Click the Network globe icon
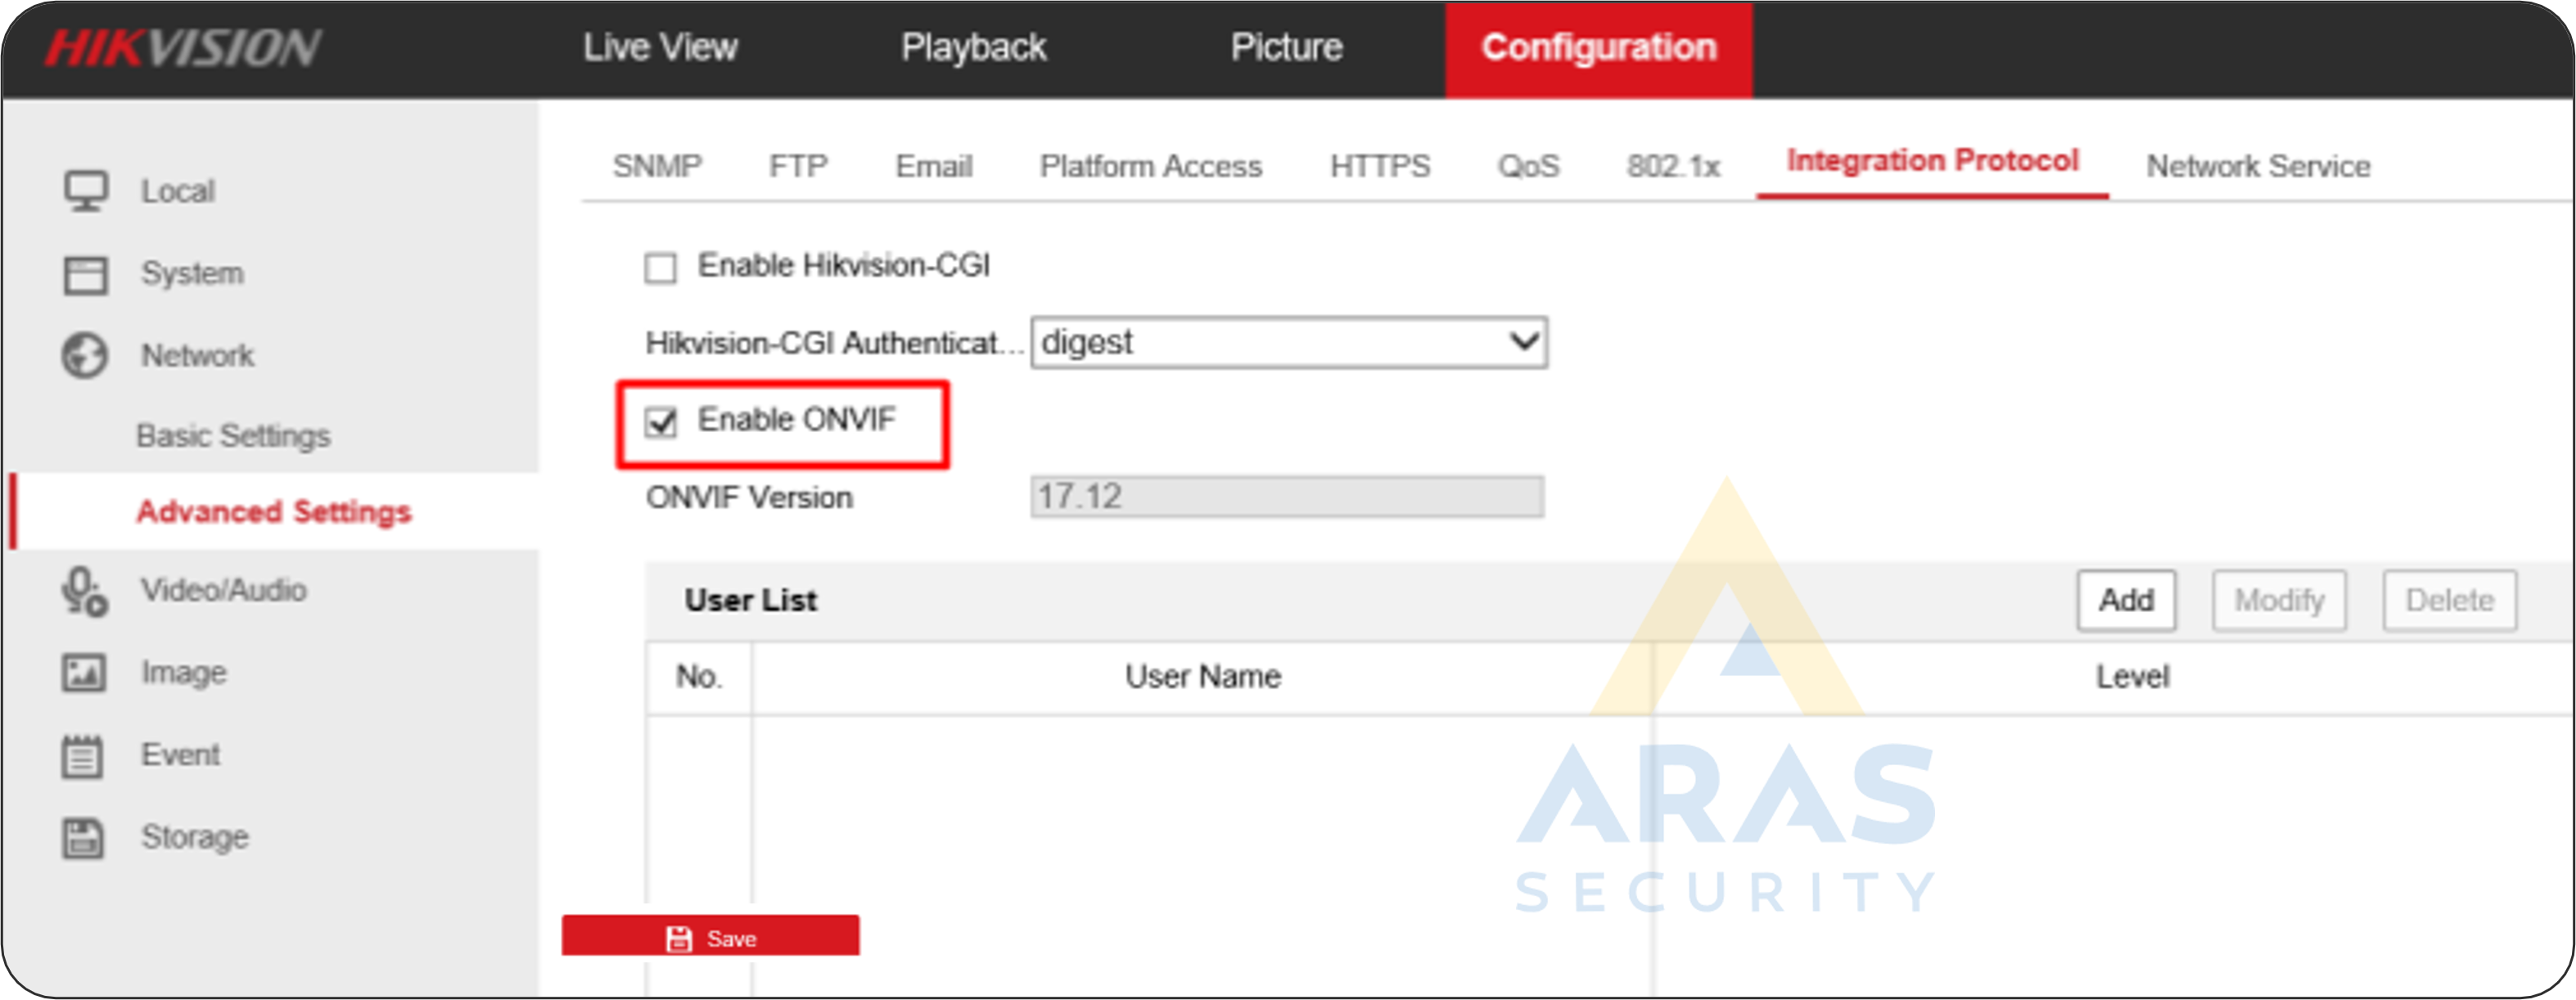 [x=85, y=355]
